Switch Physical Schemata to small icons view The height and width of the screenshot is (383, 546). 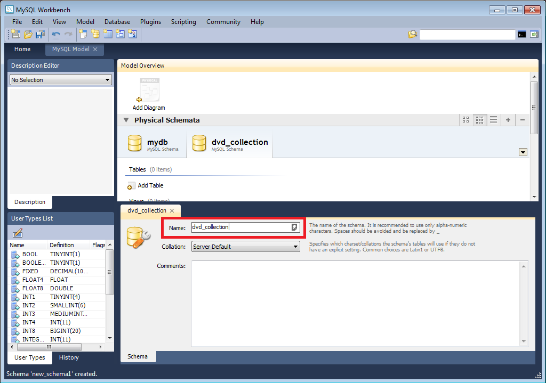(479, 120)
